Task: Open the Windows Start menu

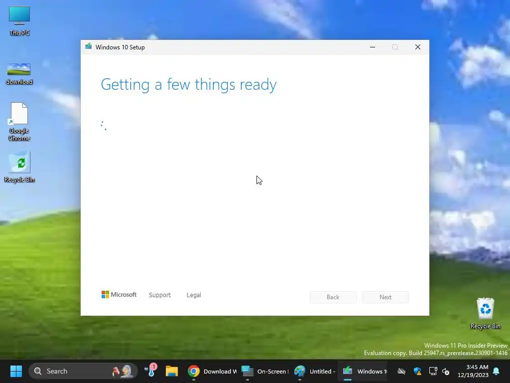Action: tap(16, 371)
